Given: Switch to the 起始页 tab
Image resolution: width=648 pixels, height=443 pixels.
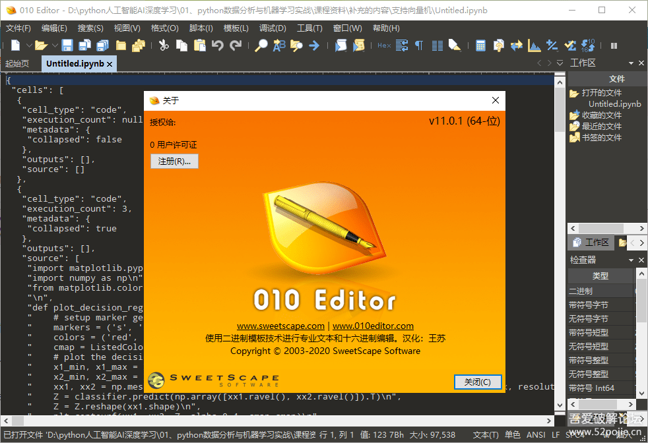Looking at the screenshot, I should (17, 63).
